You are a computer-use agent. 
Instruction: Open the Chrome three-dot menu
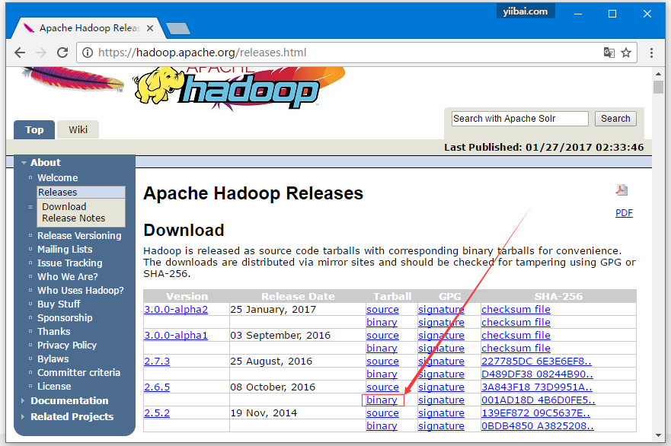point(652,53)
